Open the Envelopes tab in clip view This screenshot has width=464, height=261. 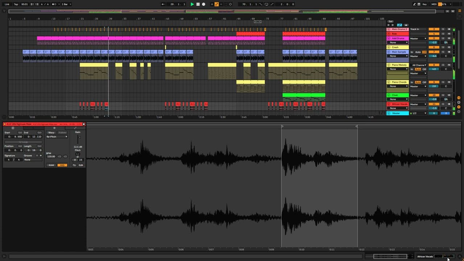(x=75, y=128)
